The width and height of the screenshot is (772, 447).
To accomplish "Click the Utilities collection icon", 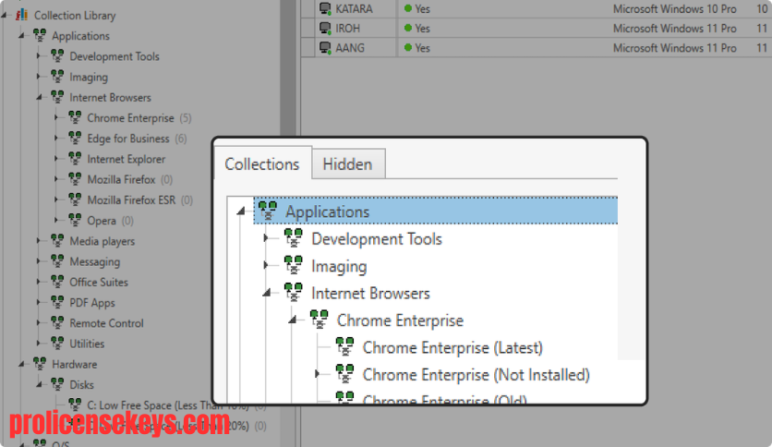I will point(57,344).
